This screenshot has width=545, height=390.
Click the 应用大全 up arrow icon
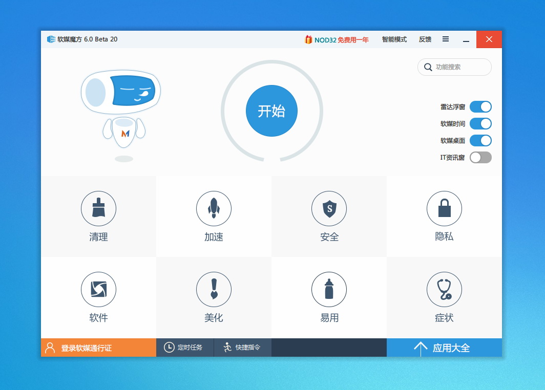pos(421,349)
